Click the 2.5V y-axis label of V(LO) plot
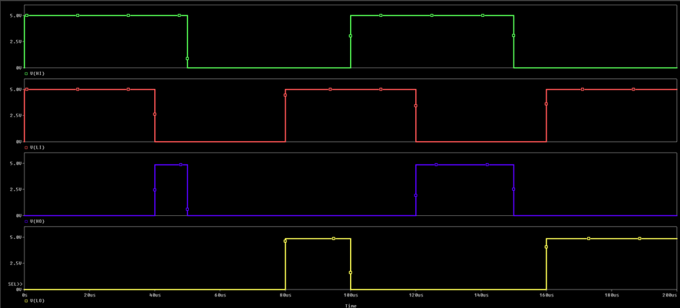The height and width of the screenshot is (308, 680). click(x=15, y=264)
